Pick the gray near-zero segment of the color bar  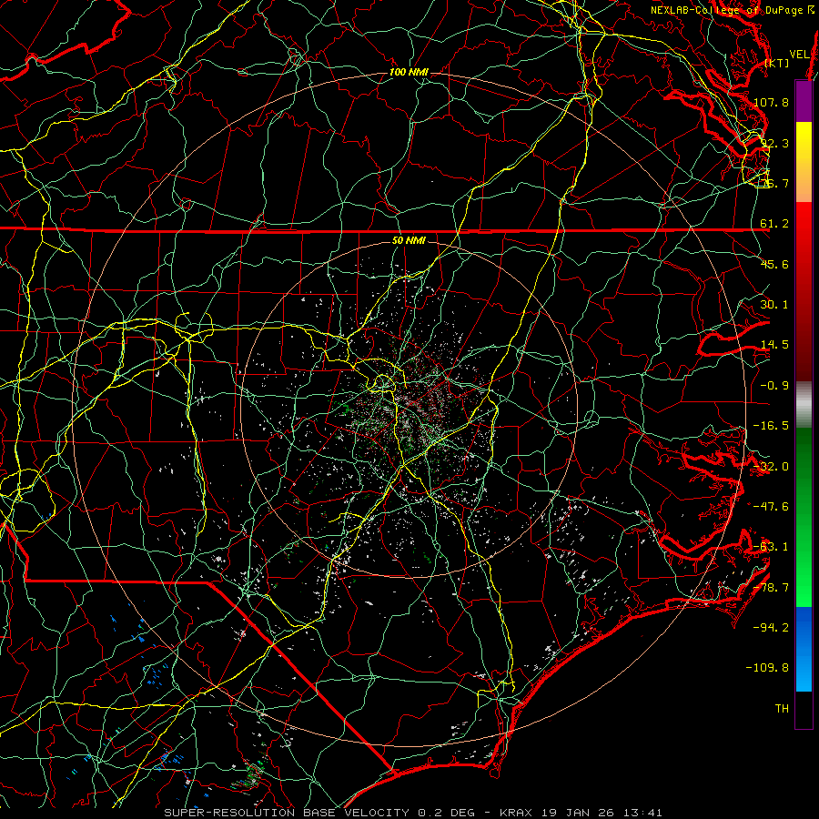tap(804, 405)
